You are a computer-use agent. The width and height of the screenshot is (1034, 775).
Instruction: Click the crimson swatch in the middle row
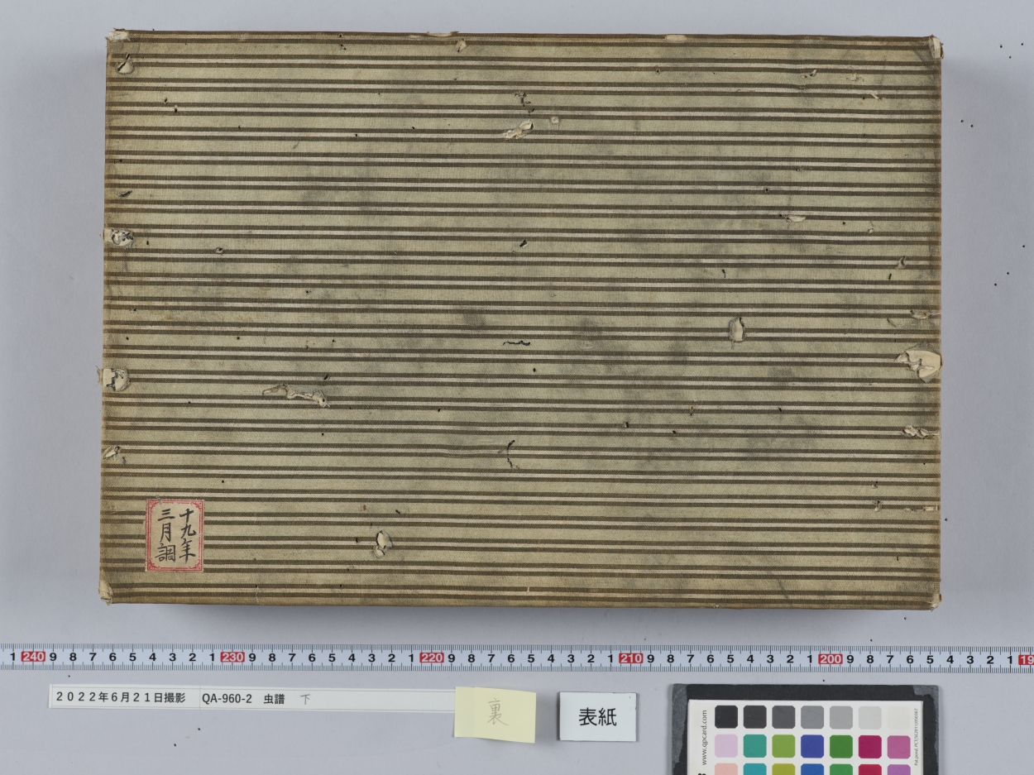tap(869, 746)
